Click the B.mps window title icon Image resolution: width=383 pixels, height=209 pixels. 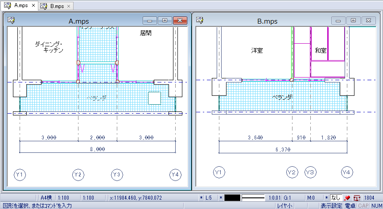pyautogui.click(x=200, y=20)
